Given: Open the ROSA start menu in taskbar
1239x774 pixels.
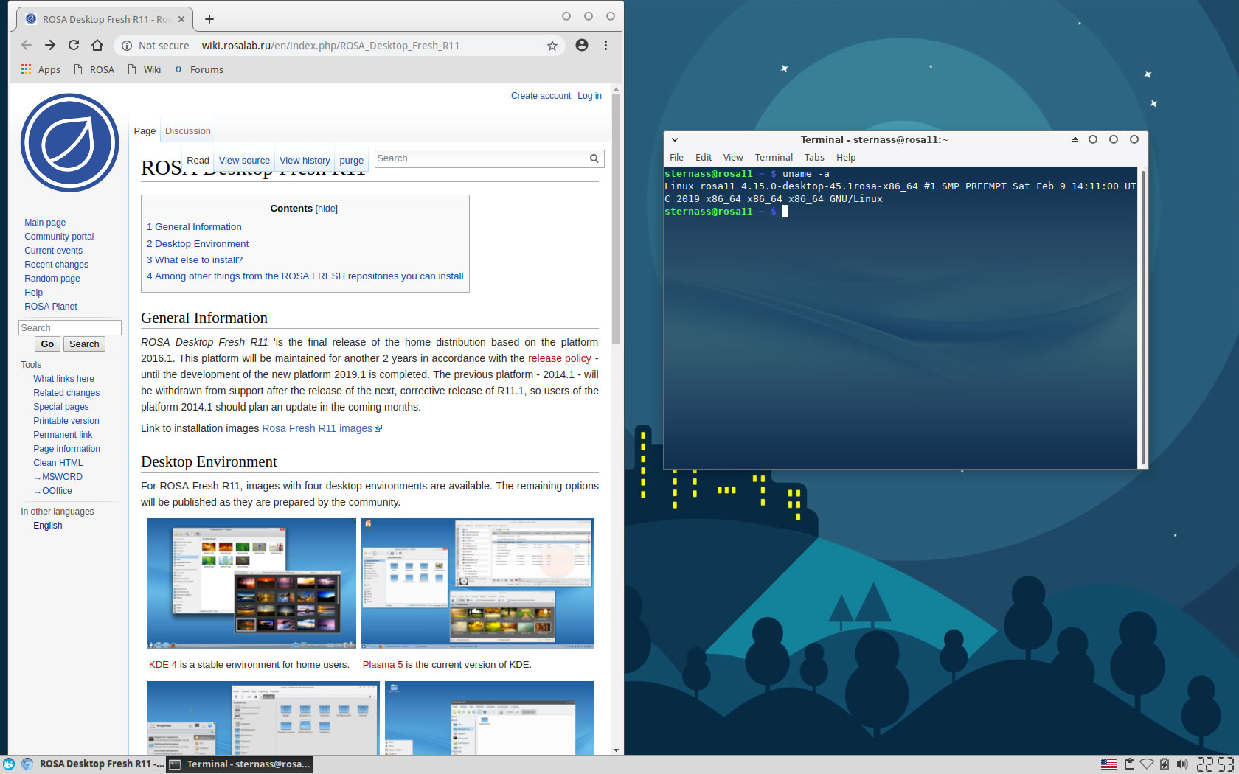Looking at the screenshot, I should (x=9, y=764).
